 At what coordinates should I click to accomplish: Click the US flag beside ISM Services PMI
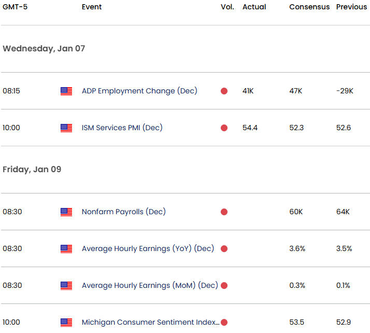pos(66,128)
